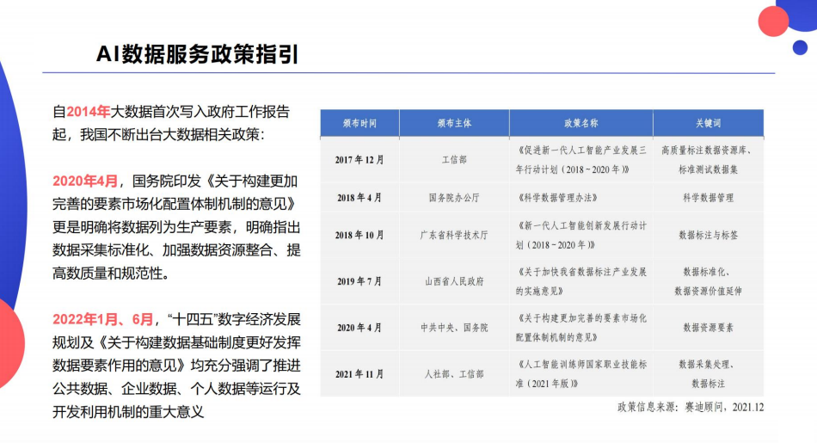Click the 《人工智能训练师国家职业技能标准》 policy cell
817x443 pixels.
pyautogui.click(x=581, y=374)
